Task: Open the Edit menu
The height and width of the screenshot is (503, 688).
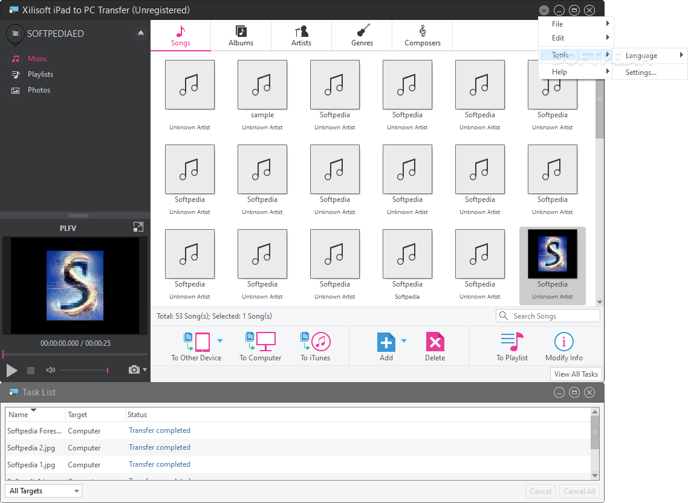Action: pyautogui.click(x=575, y=37)
